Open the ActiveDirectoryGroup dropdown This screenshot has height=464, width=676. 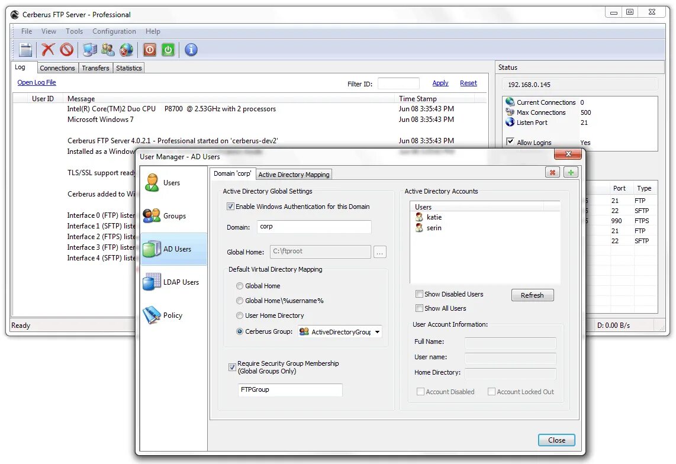click(x=340, y=331)
